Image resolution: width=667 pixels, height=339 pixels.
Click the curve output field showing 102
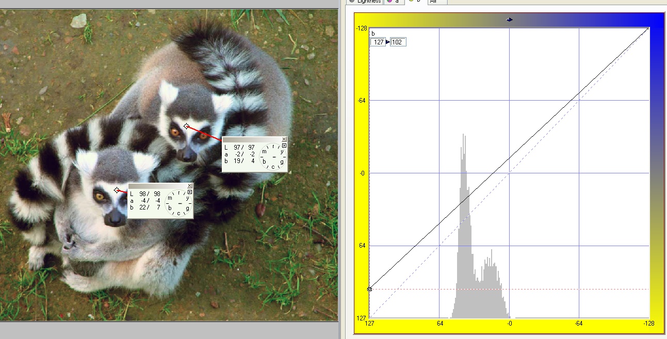click(398, 42)
